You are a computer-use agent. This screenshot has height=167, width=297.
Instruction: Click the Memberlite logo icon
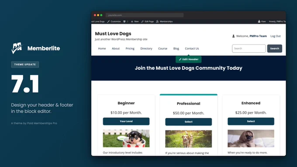tap(17, 48)
